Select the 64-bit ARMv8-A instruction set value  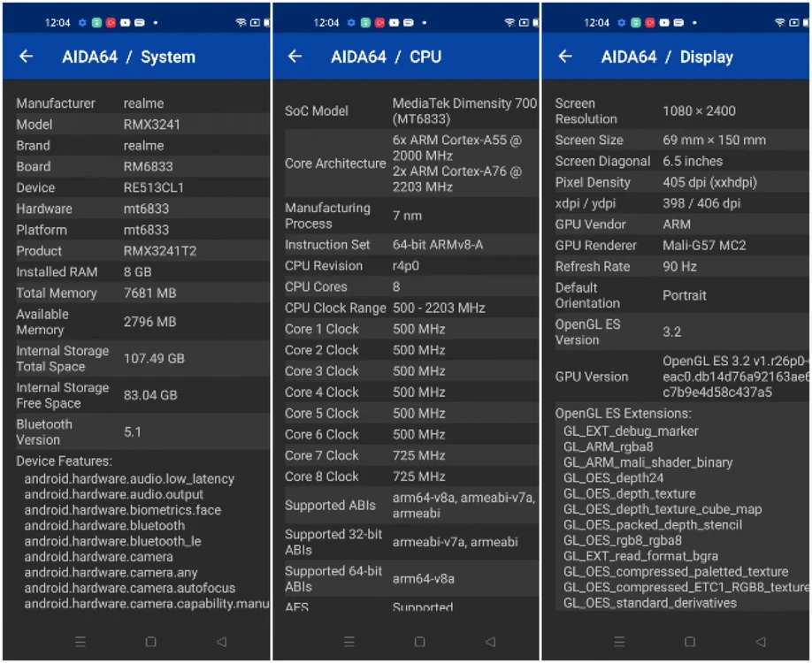click(438, 244)
